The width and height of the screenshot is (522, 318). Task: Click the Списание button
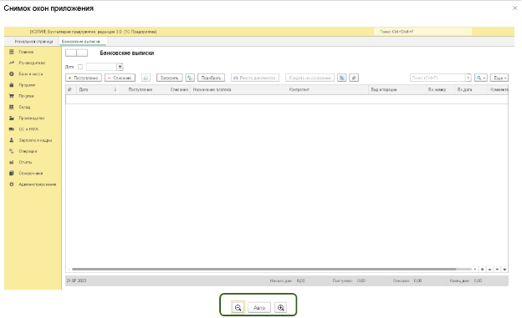(120, 78)
